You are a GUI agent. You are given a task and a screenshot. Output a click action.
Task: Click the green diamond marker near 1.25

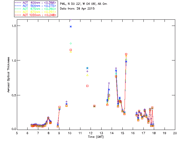pyautogui.click(x=71, y=43)
